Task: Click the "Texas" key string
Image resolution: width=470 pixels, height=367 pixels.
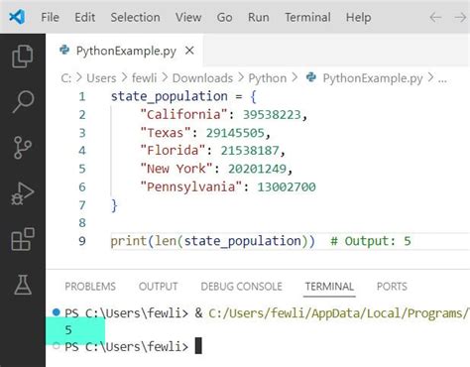Action: [166, 133]
